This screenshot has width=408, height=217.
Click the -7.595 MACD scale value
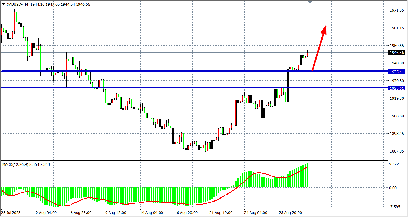point(395,207)
